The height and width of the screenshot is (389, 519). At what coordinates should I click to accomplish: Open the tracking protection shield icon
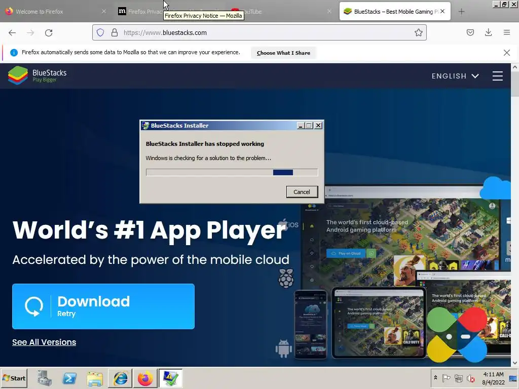coord(100,32)
